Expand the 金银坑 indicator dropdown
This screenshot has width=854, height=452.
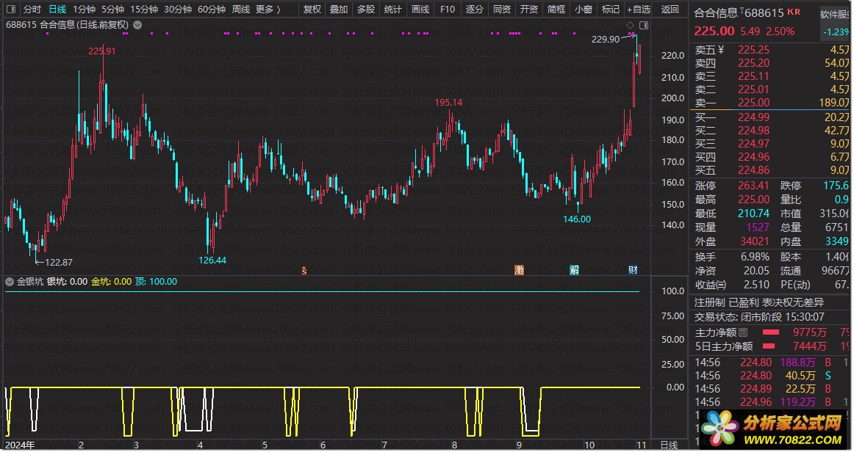[x=10, y=282]
